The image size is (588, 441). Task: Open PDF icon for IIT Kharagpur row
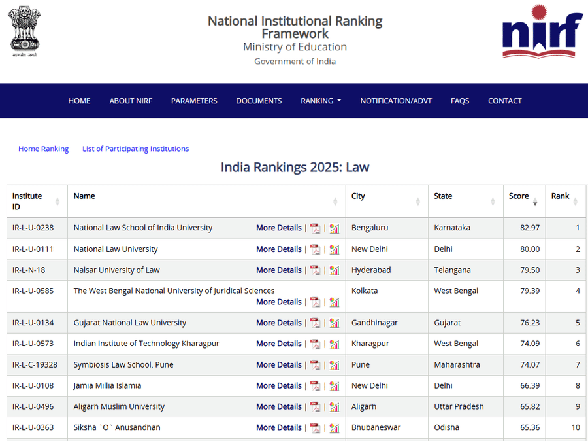(x=316, y=344)
